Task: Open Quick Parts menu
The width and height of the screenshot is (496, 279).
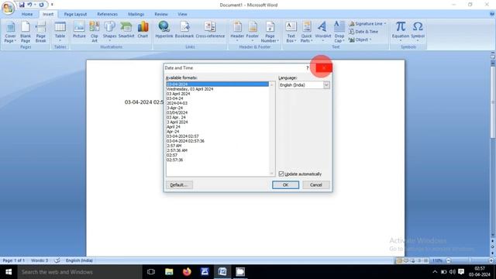Action: (306, 32)
